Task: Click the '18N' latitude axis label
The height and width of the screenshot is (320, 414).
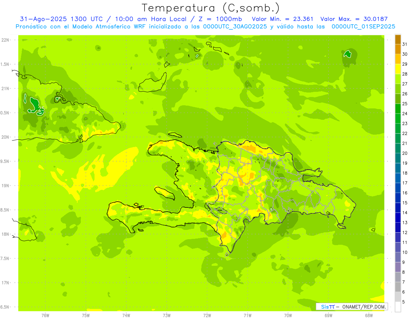Action: 5,234
